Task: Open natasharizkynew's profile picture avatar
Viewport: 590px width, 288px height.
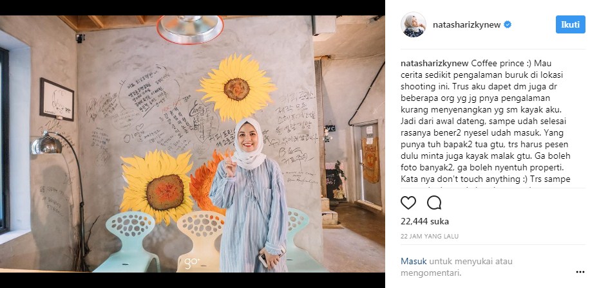Action: 414,25
